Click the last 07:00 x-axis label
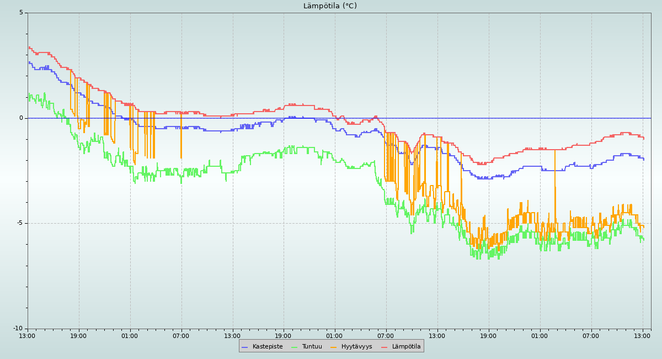Image resolution: width=662 pixels, height=359 pixels. tap(591, 336)
